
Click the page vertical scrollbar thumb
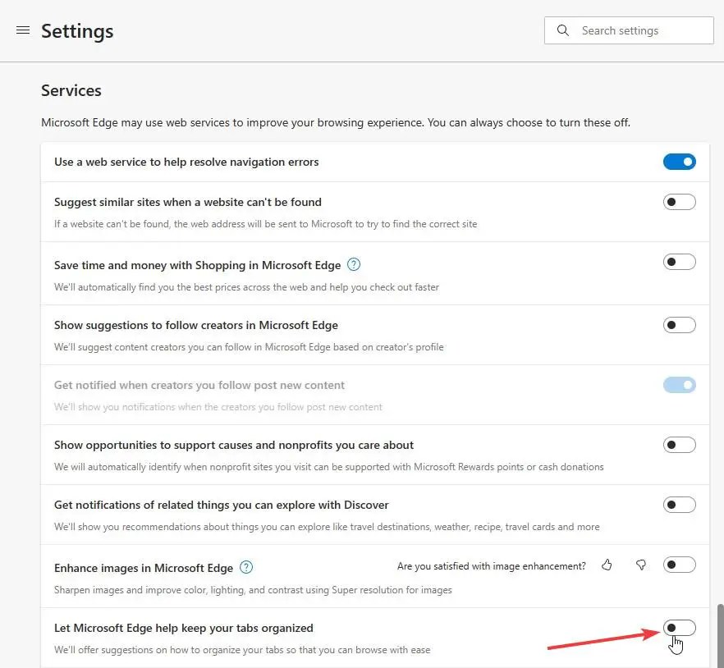[721, 636]
